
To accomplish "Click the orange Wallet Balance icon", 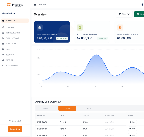I will point(120,27).
